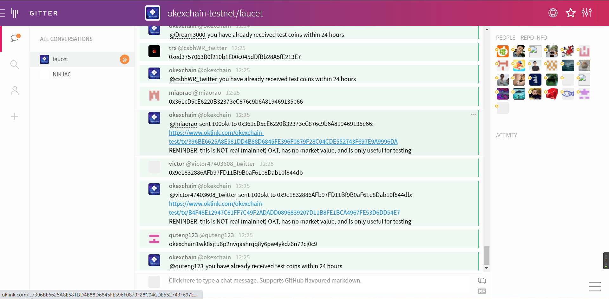
Task: Open the people sidebar icon
Action: coord(15,91)
